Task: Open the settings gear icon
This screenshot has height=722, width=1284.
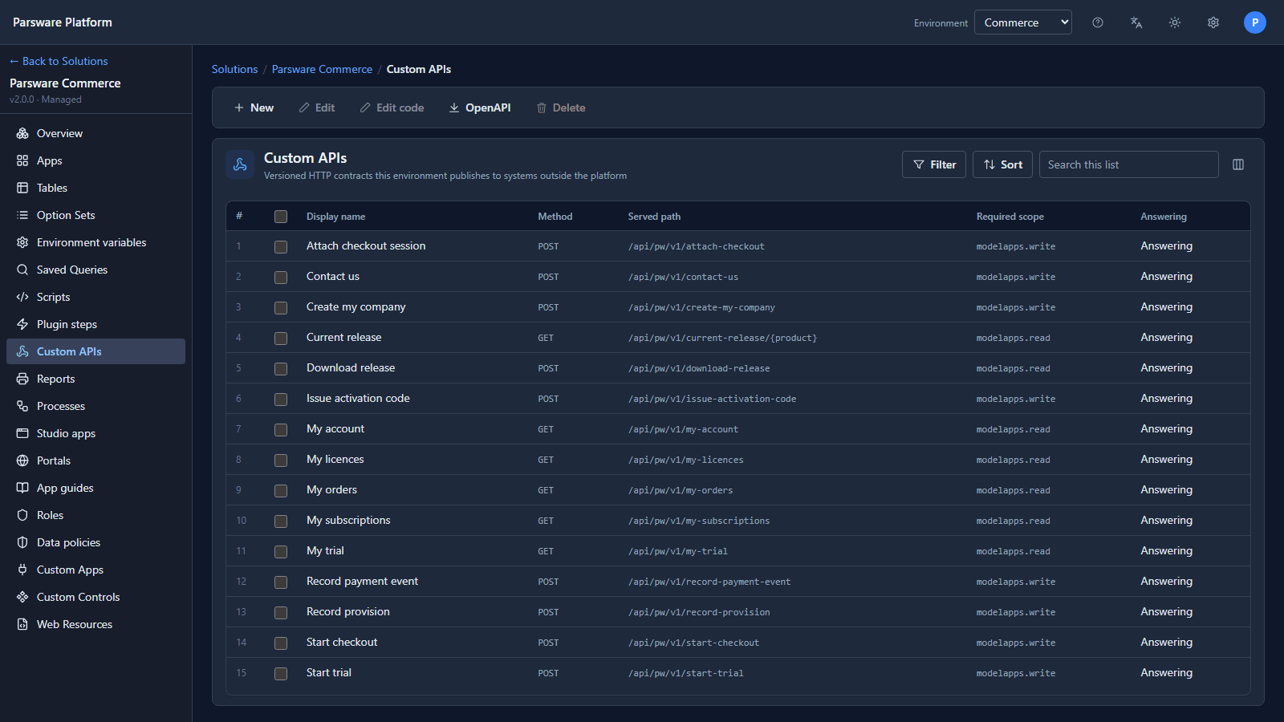Action: 1213,22
